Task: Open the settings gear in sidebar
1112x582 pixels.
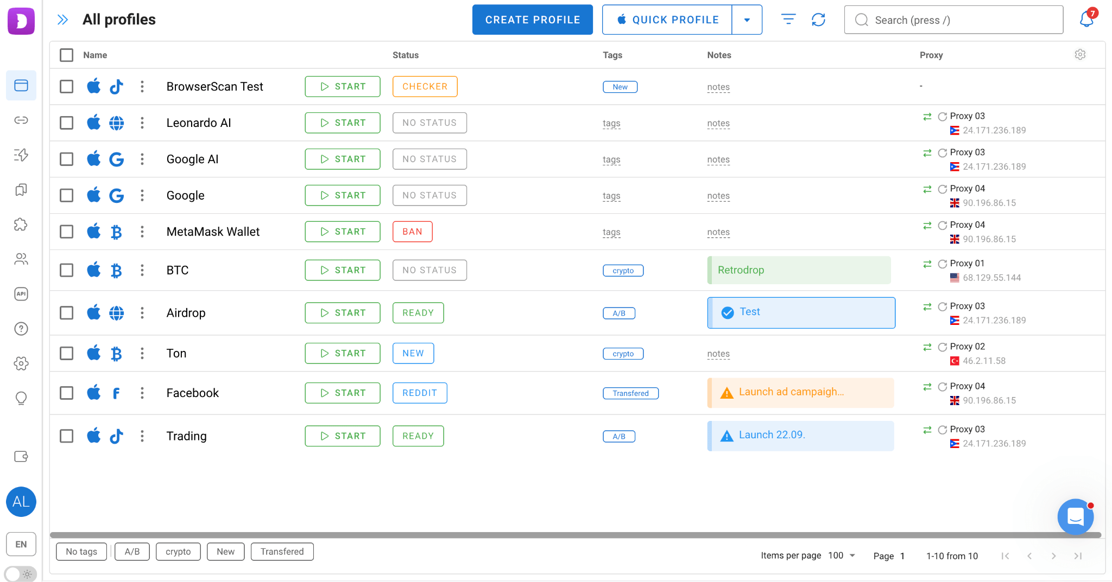Action: coord(21,363)
